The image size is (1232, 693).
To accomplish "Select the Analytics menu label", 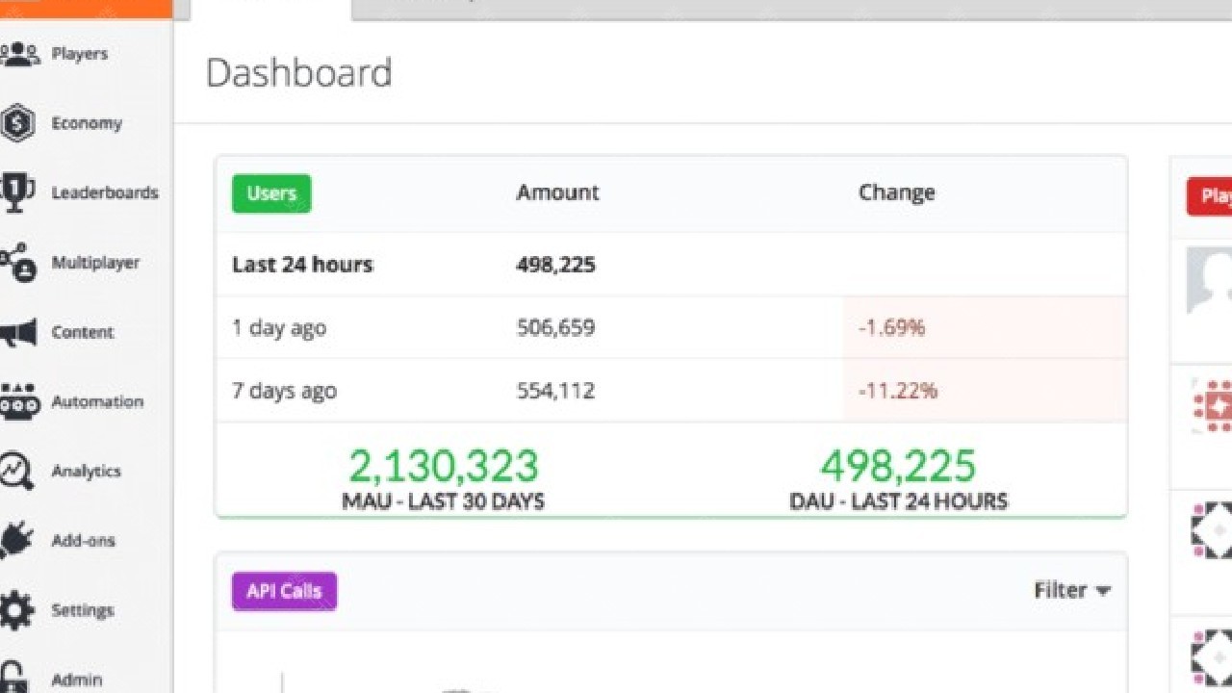I will pos(86,471).
